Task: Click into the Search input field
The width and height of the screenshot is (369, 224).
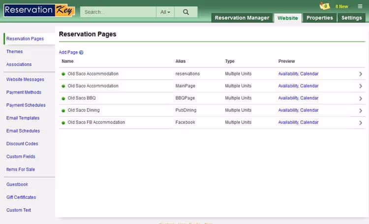Action: click(x=118, y=12)
